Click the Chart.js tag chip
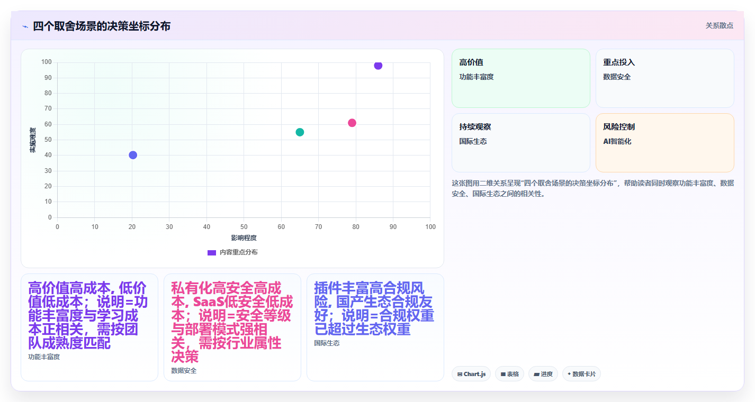This screenshot has width=755, height=402. click(x=471, y=374)
